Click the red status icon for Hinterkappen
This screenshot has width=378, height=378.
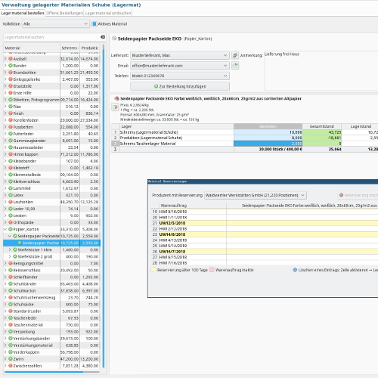pos(11,154)
